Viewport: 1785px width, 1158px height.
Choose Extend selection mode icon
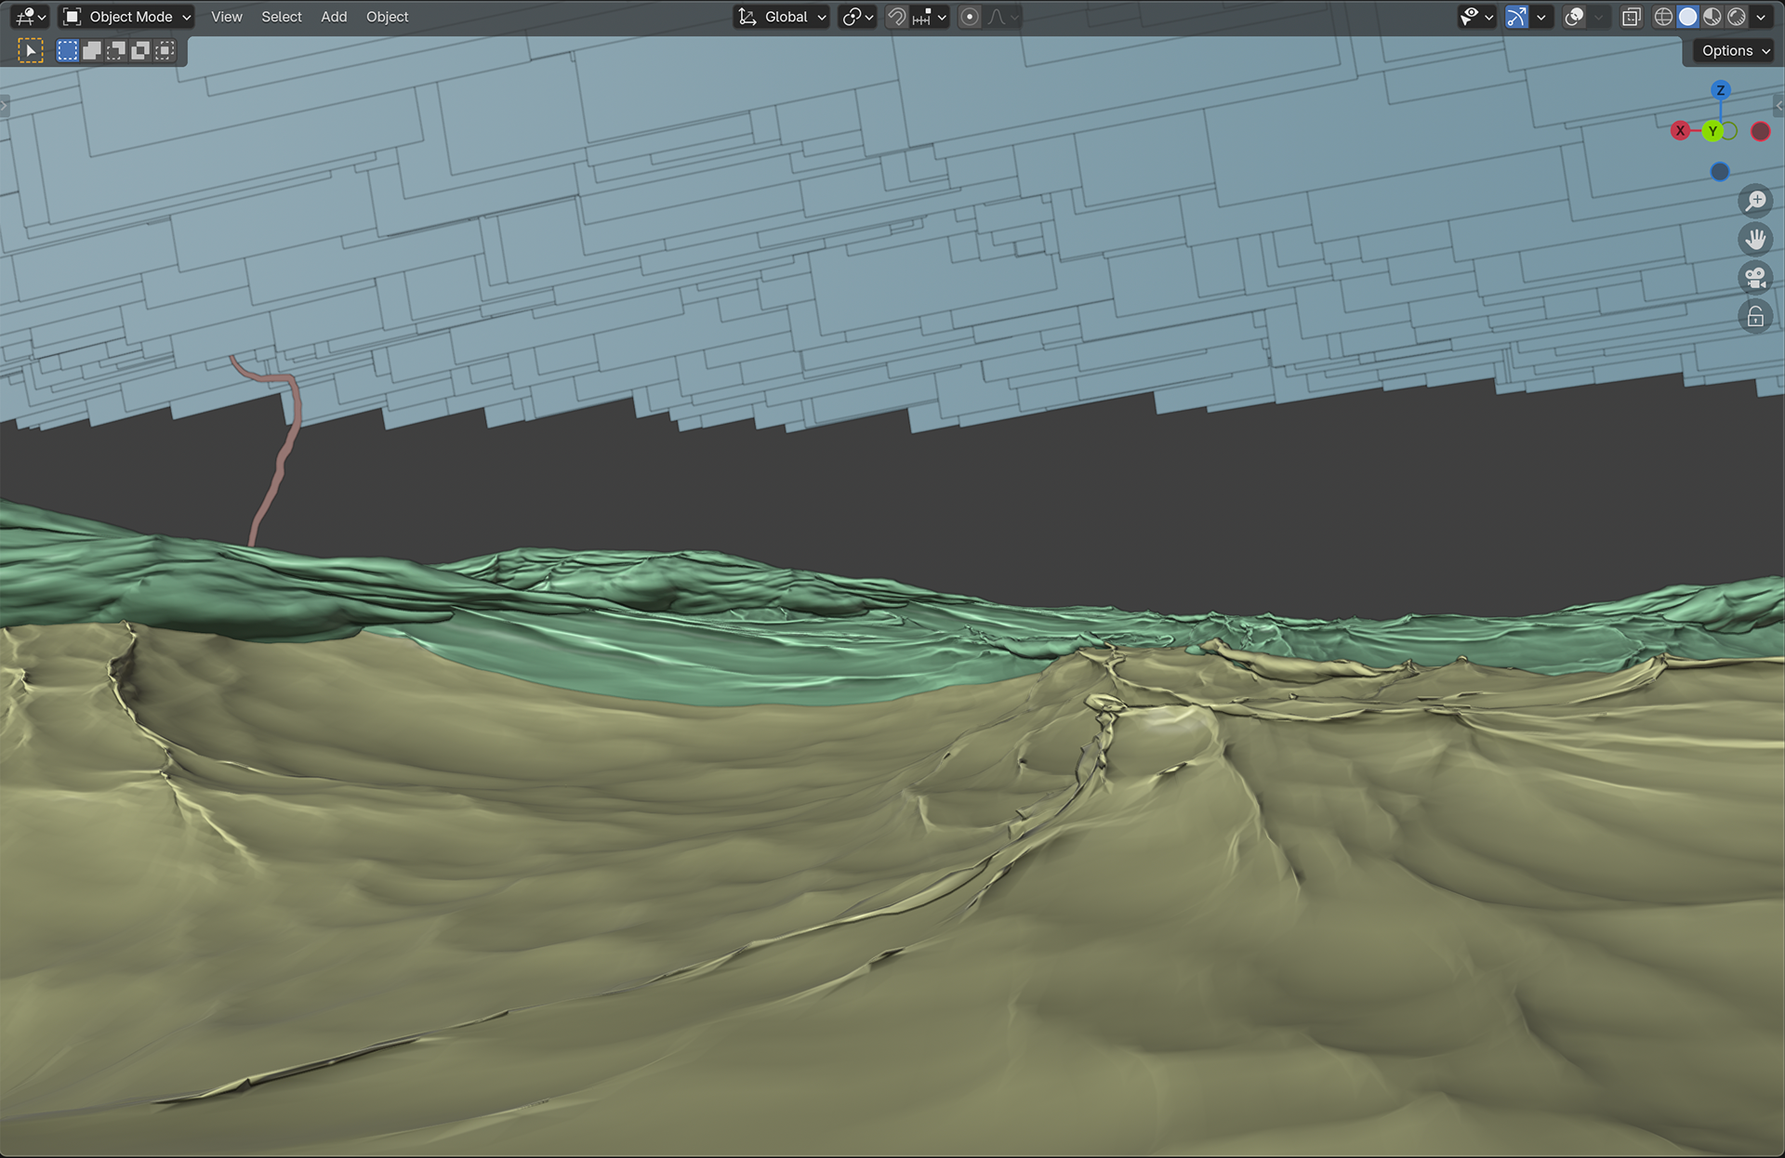coord(92,51)
